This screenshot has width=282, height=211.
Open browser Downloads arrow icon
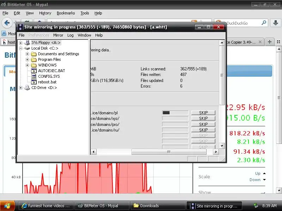click(x=275, y=23)
